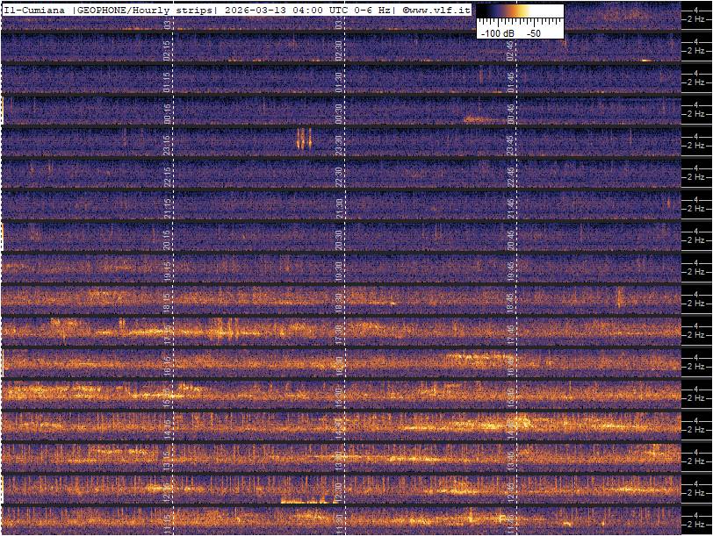Viewport: 713px width, 536px height.
Task: Click the 21:15 time marker
Action: point(167,208)
